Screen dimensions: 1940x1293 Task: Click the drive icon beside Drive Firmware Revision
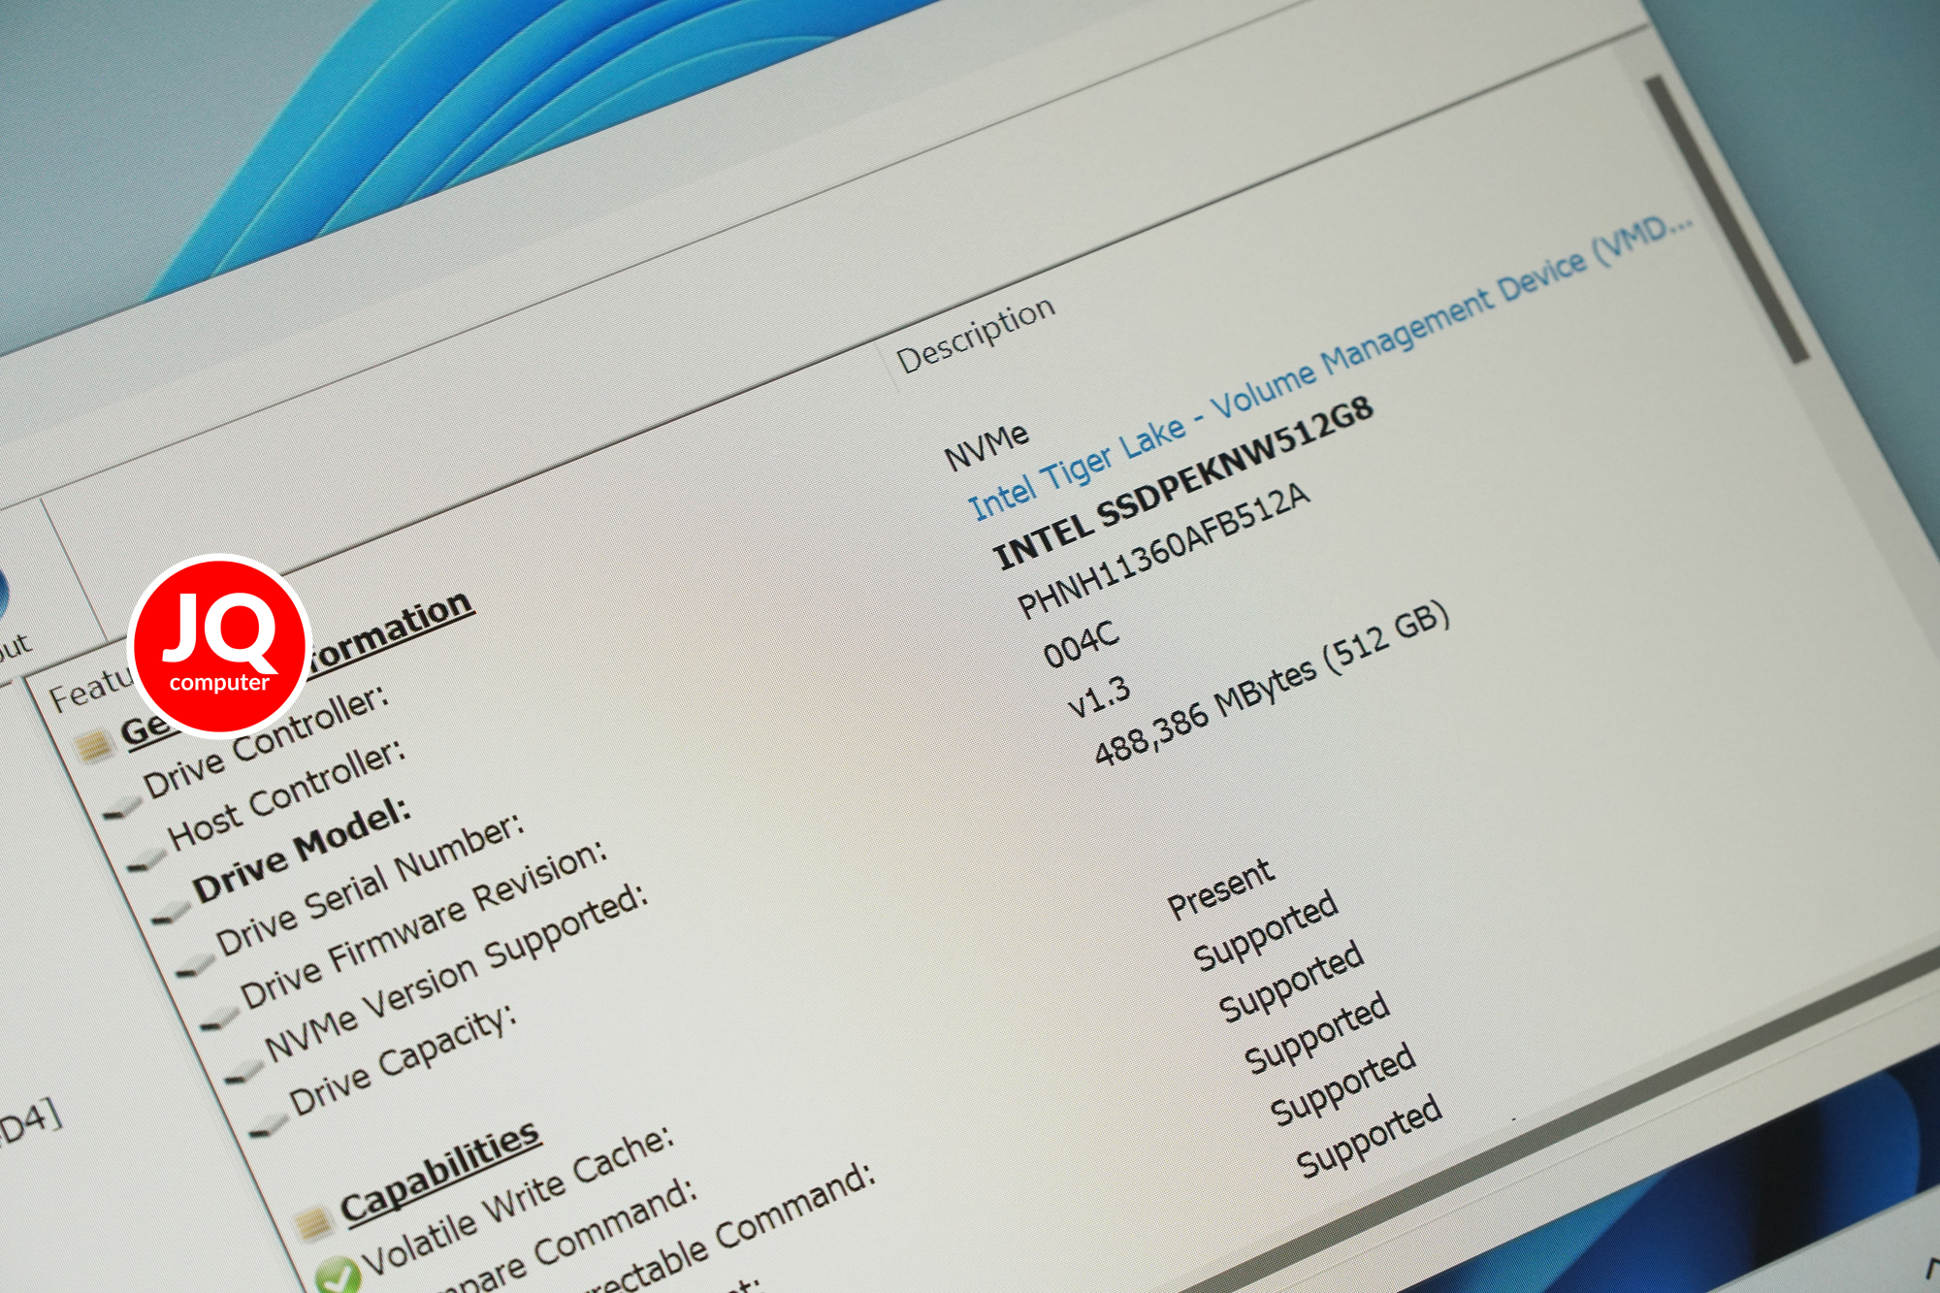click(x=219, y=1018)
